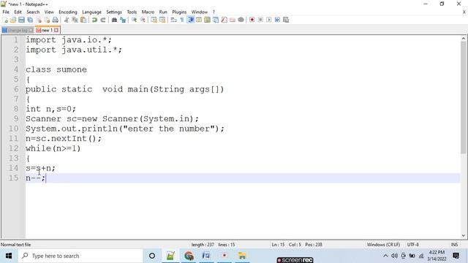Viewport: 468px width, 263px height.
Task: Open the Function List panel icon
Action: click(224, 20)
